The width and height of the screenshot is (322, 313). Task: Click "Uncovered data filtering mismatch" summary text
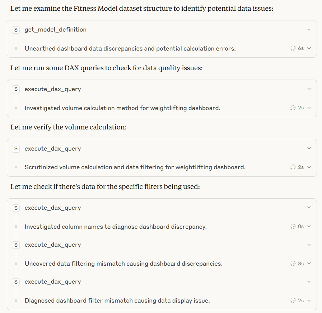point(123,264)
